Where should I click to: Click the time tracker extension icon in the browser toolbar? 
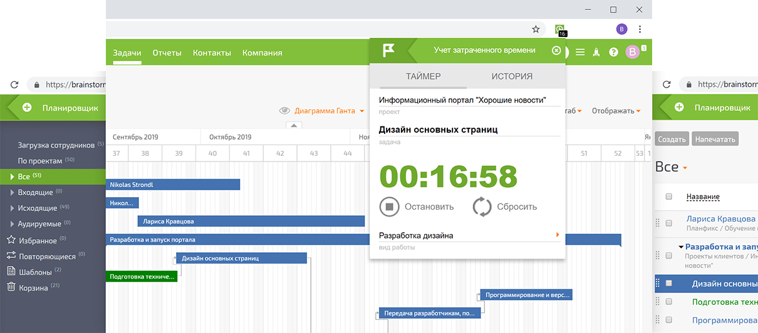[x=559, y=29]
